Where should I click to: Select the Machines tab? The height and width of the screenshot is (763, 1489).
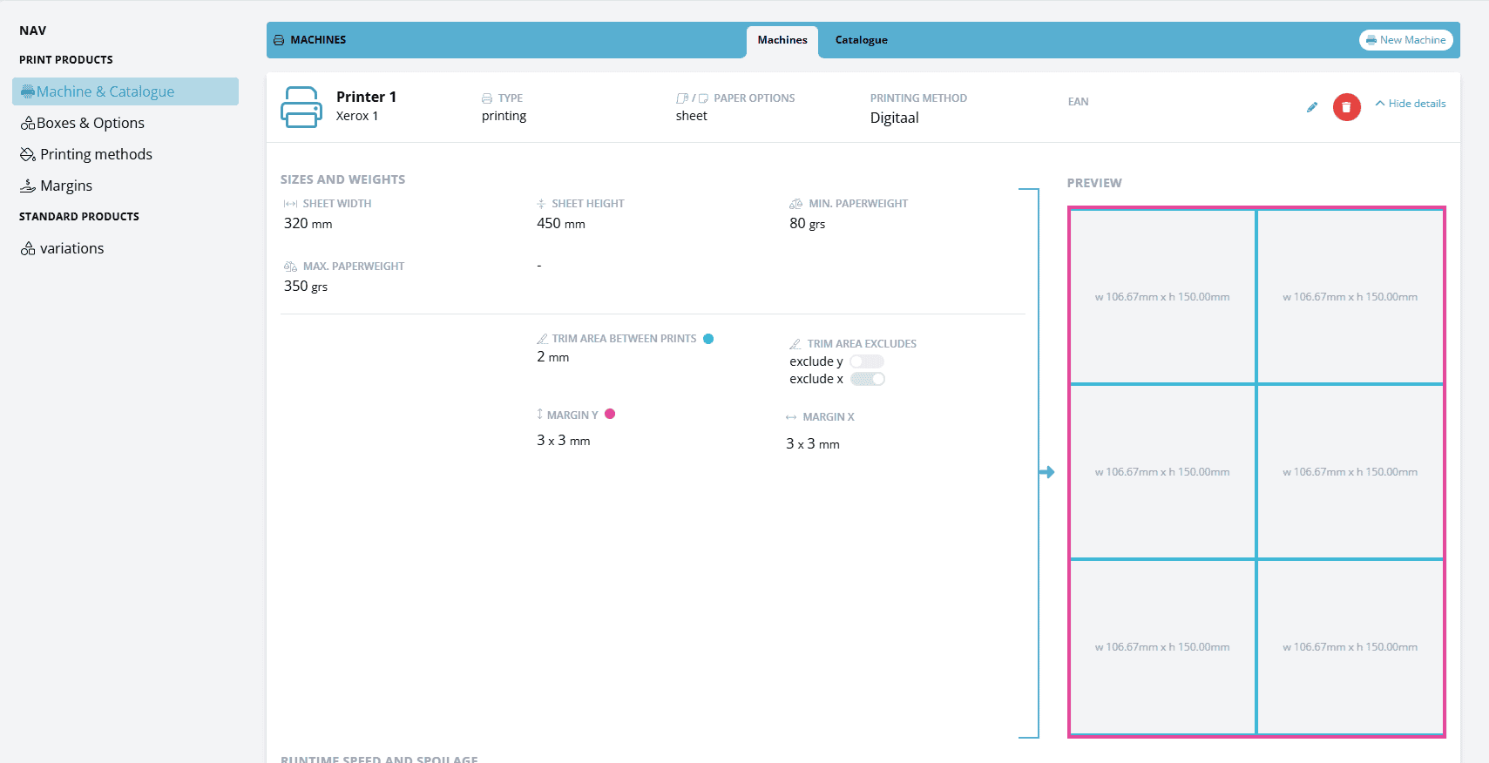[x=782, y=40]
